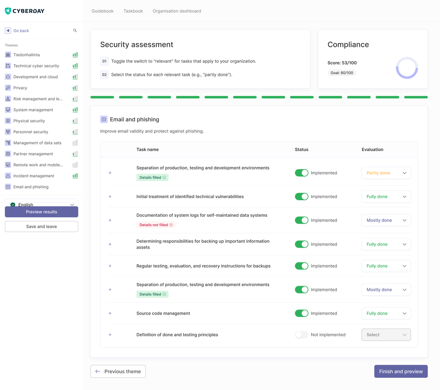
Task: Open the English language selector
Action: [41, 204]
